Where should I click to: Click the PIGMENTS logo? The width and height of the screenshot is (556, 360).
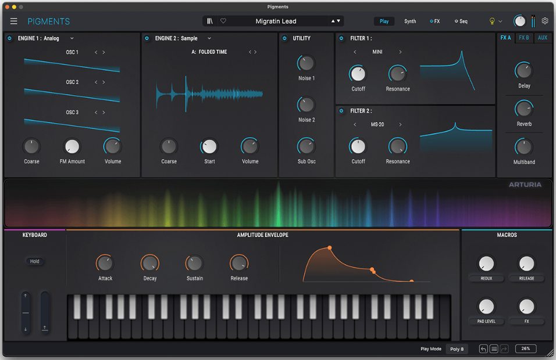[x=49, y=21]
